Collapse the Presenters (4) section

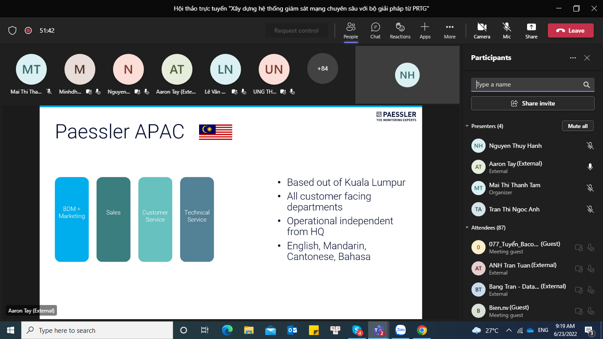click(467, 126)
